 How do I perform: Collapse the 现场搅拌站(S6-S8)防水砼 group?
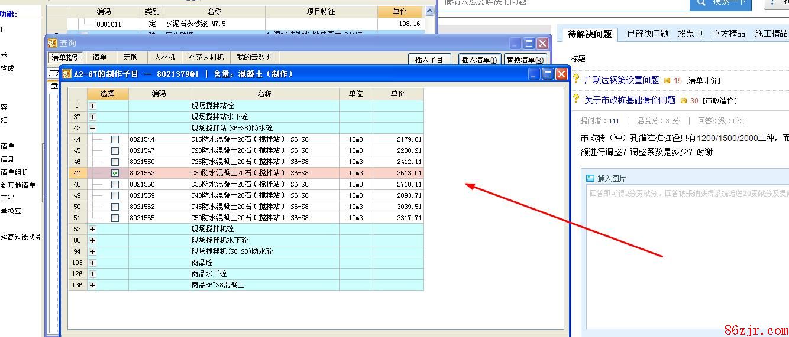coord(92,128)
